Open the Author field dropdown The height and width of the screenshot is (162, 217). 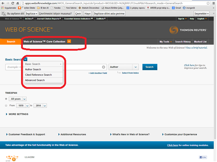point(124,67)
